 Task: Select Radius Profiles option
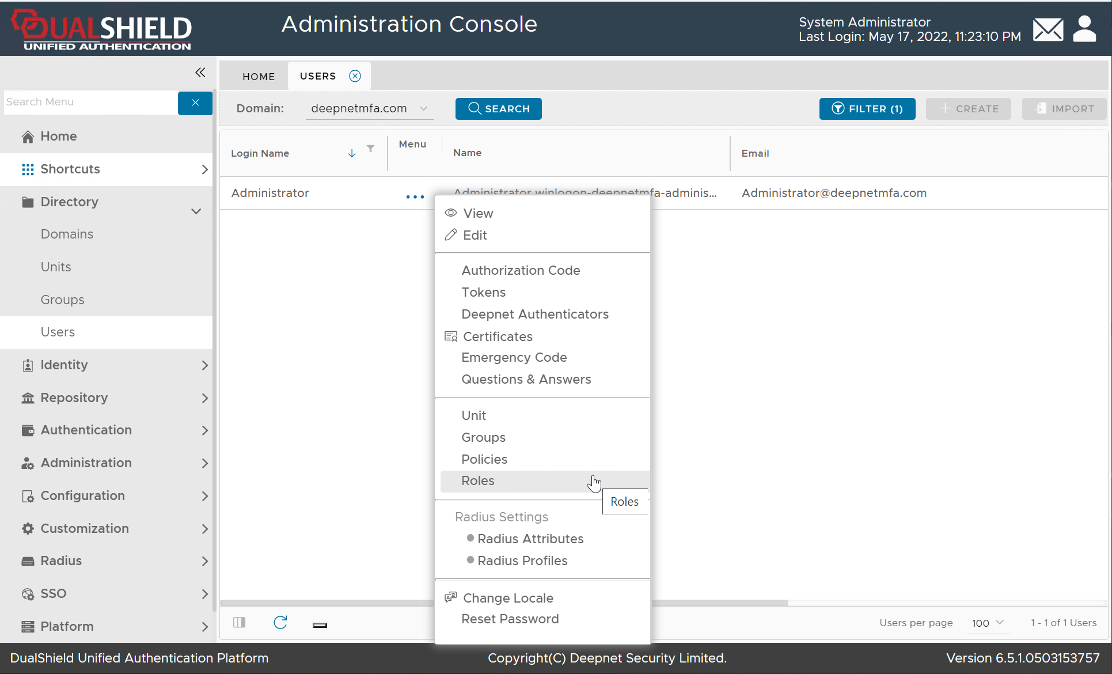tap(522, 561)
